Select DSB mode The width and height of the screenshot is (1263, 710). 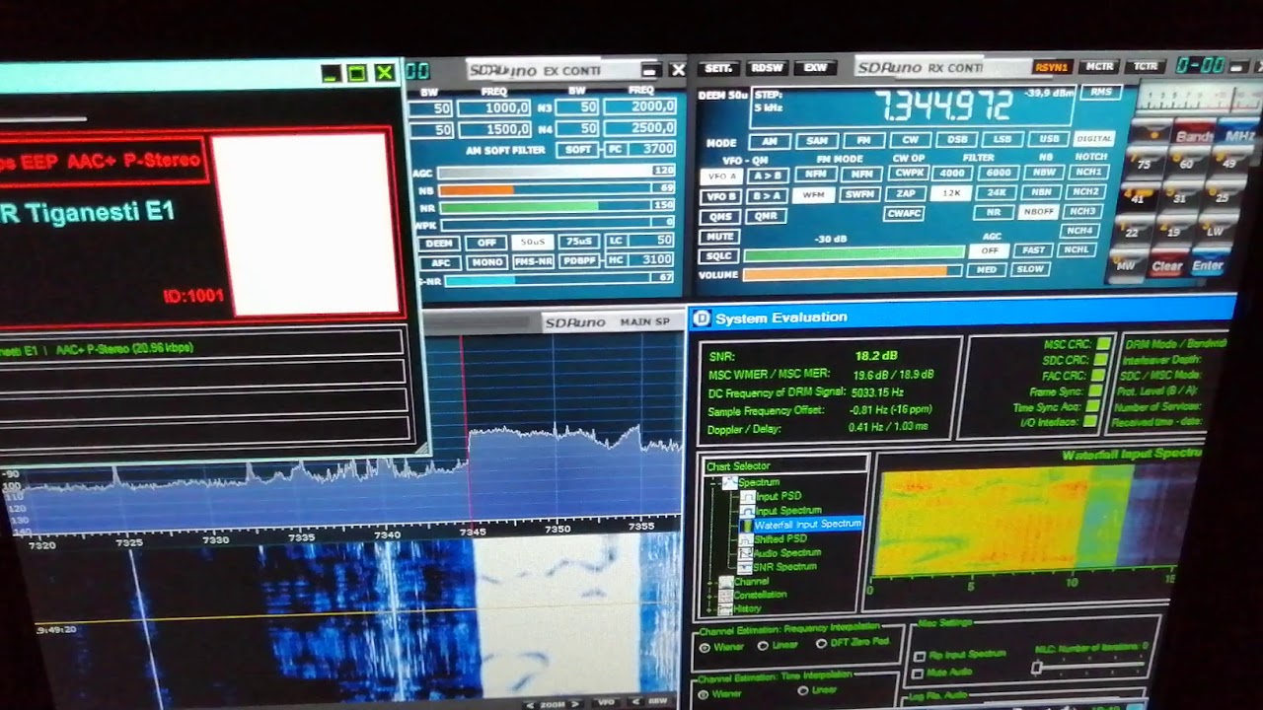pyautogui.click(x=957, y=140)
